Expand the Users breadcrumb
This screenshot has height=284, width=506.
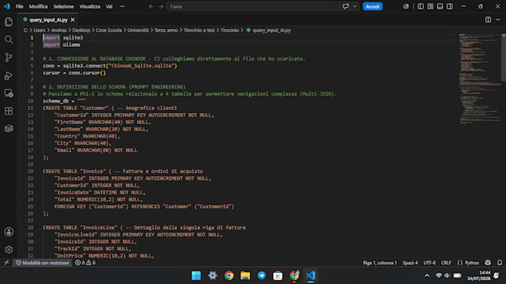(39, 30)
